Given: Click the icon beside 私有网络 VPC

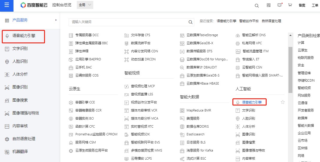Looking at the screenshot, I should [238, 43].
